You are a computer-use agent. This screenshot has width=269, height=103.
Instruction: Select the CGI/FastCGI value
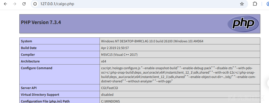tap(109, 88)
